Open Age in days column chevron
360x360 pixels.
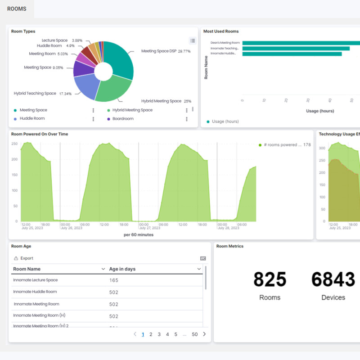tap(199, 269)
